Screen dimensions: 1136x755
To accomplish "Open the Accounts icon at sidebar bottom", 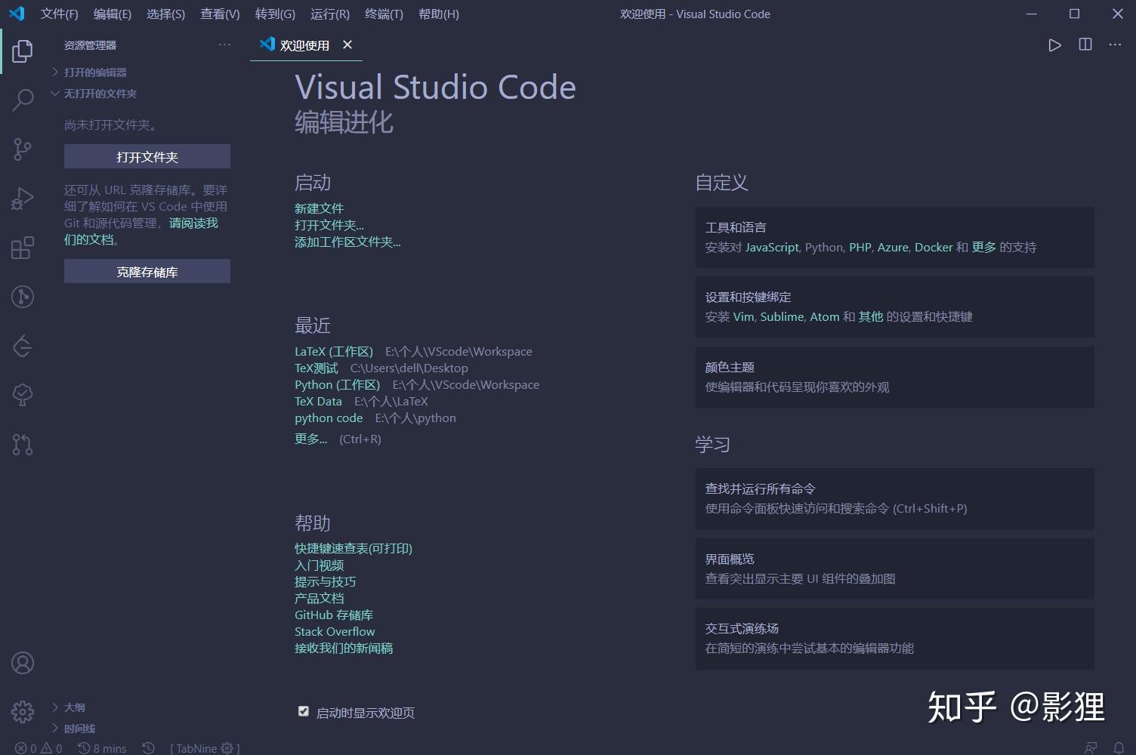I will tap(22, 662).
